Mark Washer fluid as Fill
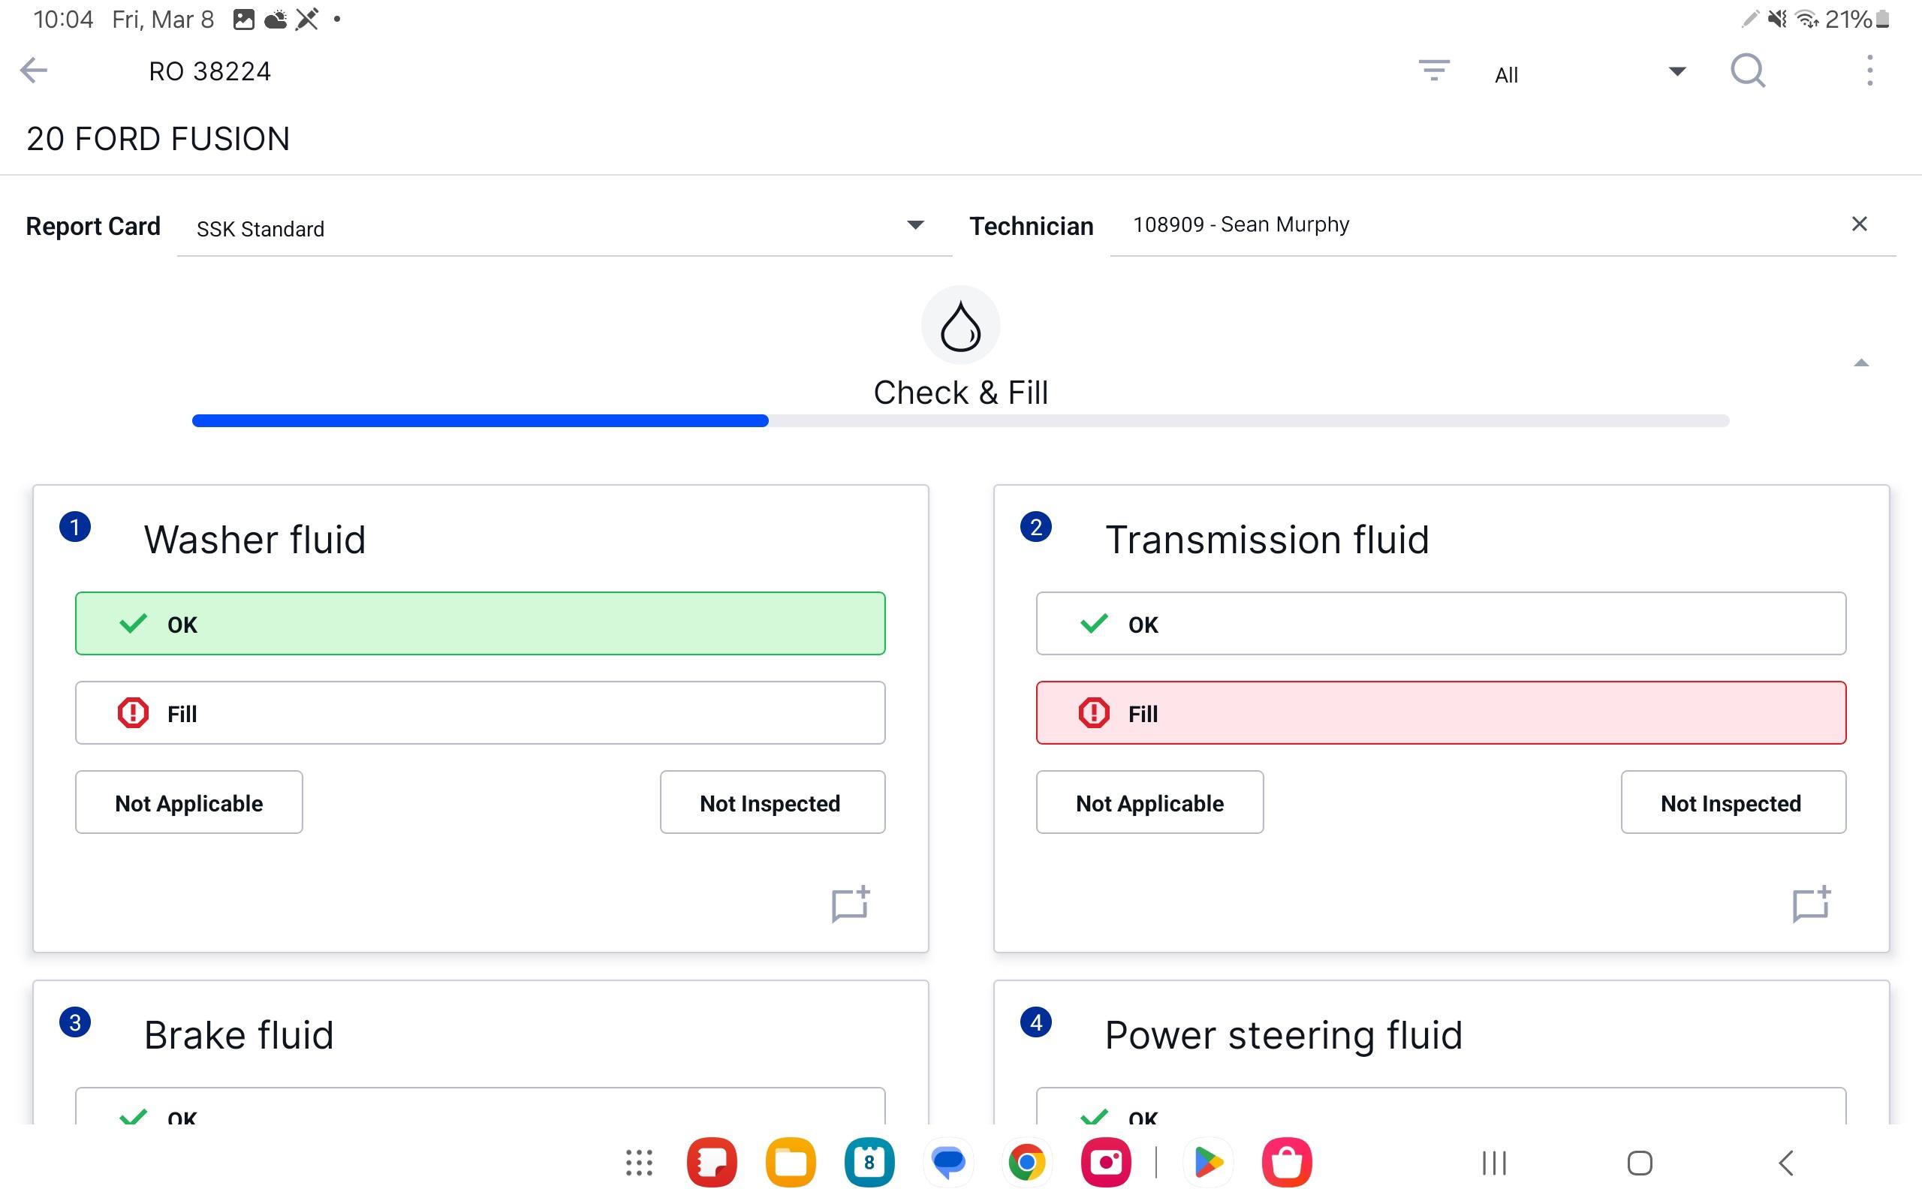This screenshot has width=1922, height=1201. click(480, 712)
